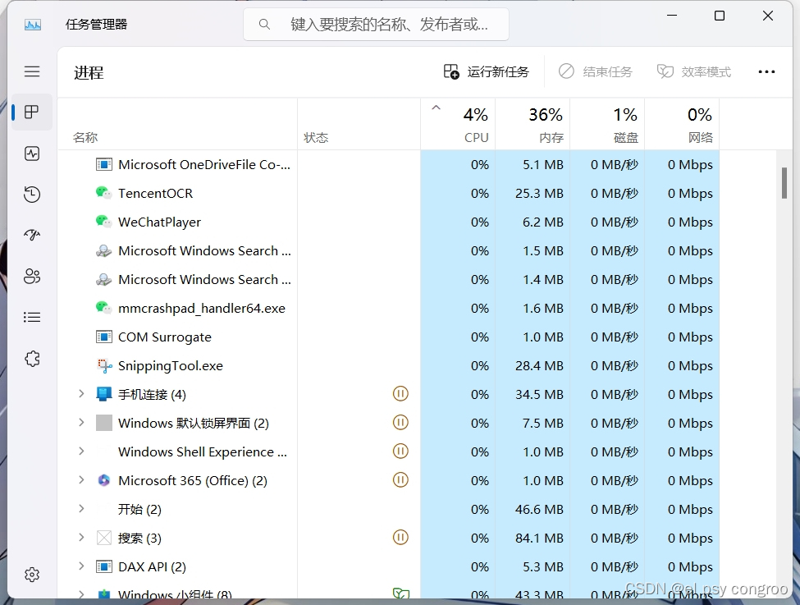Expand Windows Shell Experience group
800x605 pixels.
click(81, 451)
